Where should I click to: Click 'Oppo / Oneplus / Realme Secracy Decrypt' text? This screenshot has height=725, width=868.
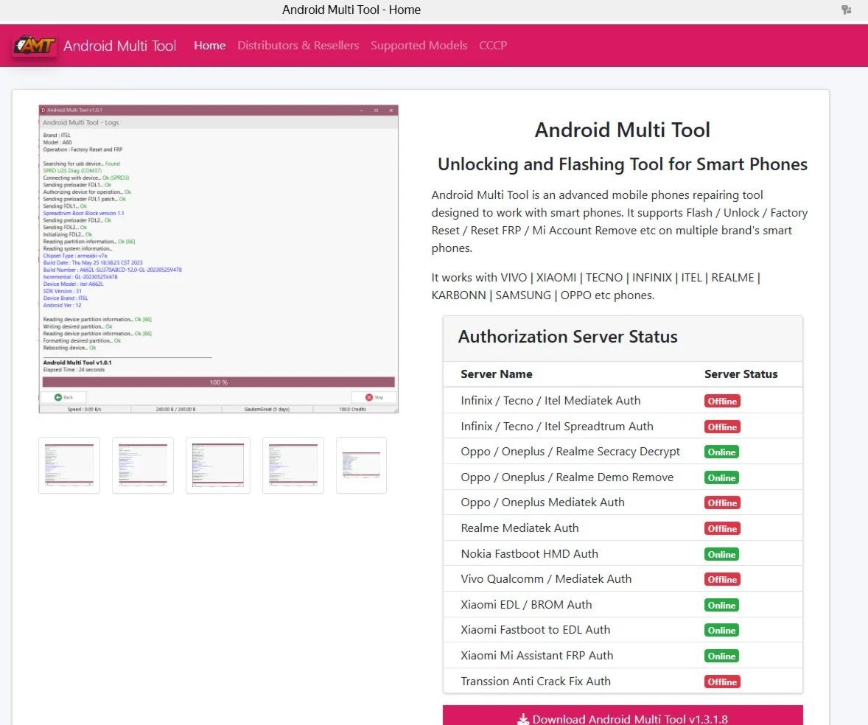click(570, 452)
